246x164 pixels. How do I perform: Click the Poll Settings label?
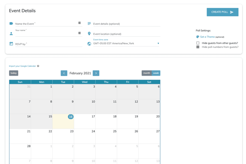point(203,31)
